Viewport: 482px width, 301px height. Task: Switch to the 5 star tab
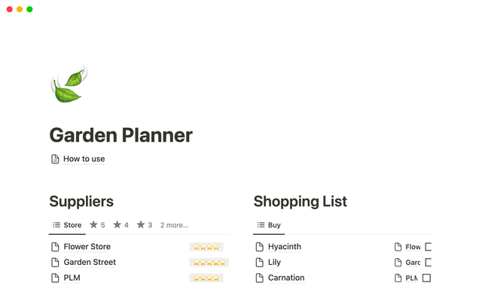(x=97, y=225)
